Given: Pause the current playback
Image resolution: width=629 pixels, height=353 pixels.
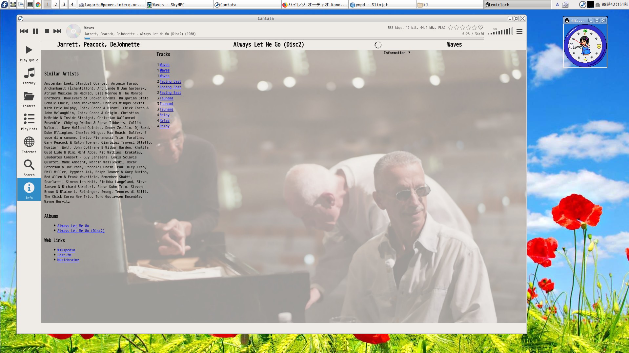Looking at the screenshot, I should [35, 31].
